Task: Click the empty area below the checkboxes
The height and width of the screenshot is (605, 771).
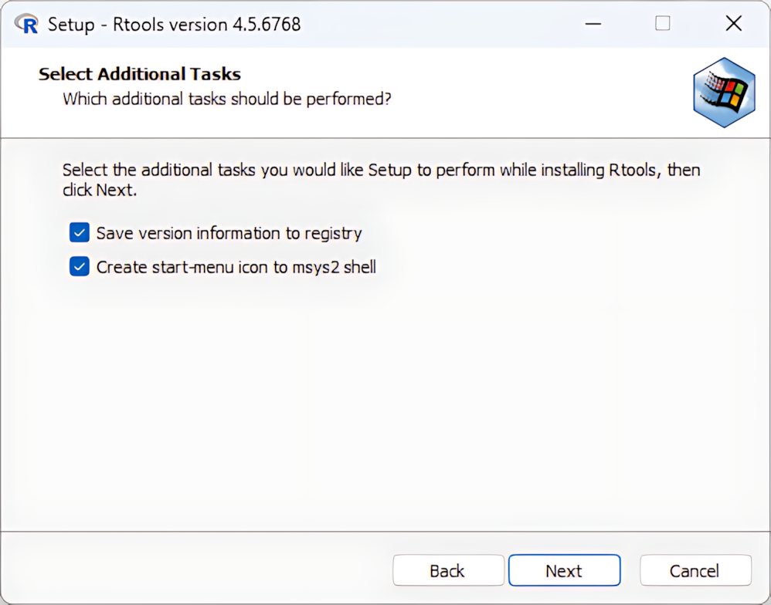Action: pos(385,401)
